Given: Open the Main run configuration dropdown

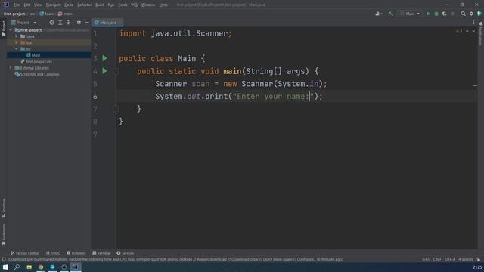Looking at the screenshot, I should (410, 14).
